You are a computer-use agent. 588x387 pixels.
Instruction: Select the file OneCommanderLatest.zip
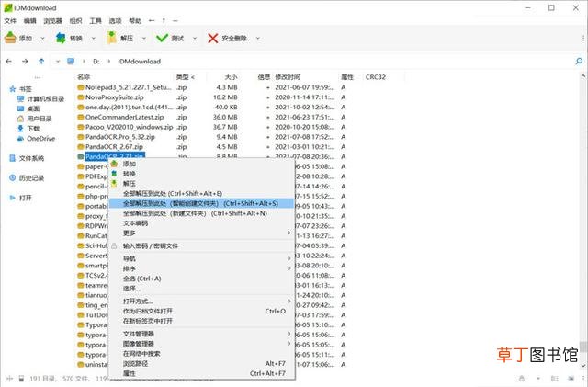(125, 117)
